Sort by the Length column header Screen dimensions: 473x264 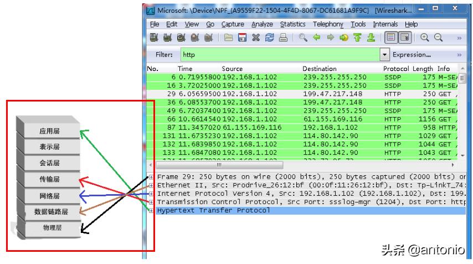point(423,69)
